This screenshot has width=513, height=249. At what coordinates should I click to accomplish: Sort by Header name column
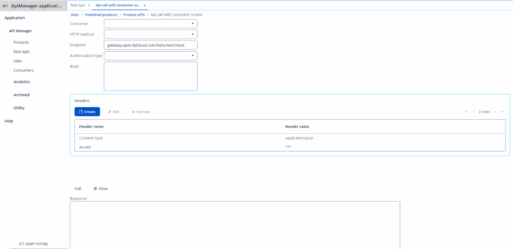point(91,127)
